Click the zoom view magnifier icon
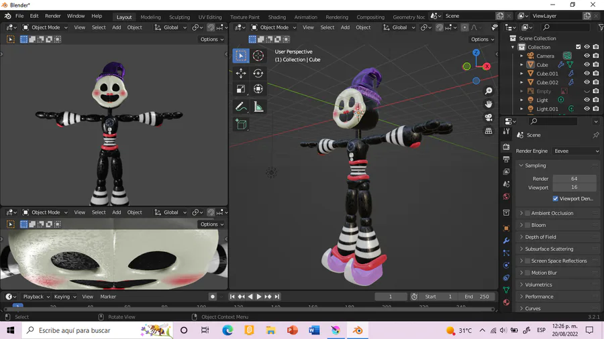The height and width of the screenshot is (339, 604). pos(489,91)
